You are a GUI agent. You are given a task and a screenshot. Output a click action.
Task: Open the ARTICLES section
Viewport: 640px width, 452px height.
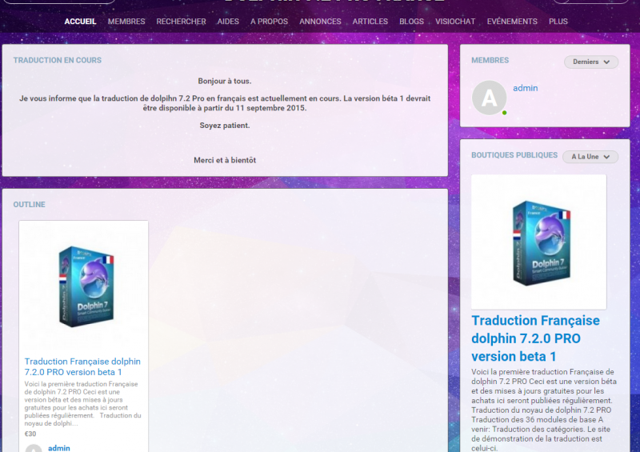tap(370, 22)
